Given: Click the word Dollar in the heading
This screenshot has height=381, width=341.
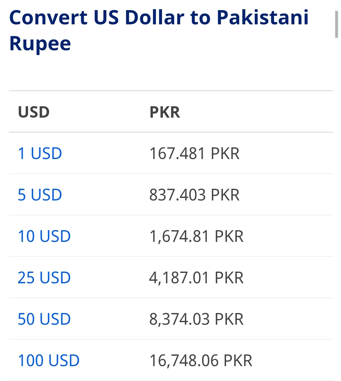Looking at the screenshot, I should [154, 17].
